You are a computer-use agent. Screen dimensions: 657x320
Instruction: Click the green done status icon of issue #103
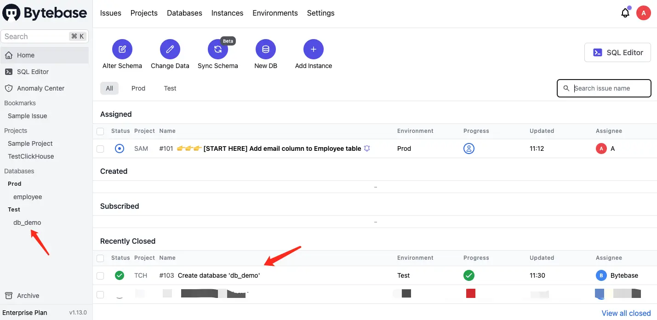(120, 275)
